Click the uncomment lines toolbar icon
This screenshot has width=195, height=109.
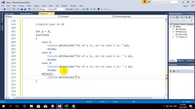pyautogui.click(x=94, y=9)
